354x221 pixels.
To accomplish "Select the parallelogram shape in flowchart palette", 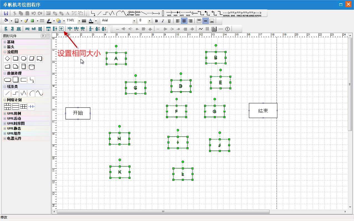I will click(x=31, y=59).
